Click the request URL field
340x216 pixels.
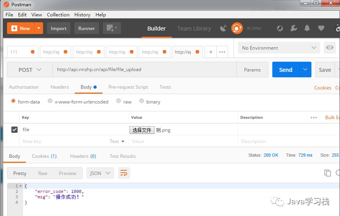(x=144, y=70)
